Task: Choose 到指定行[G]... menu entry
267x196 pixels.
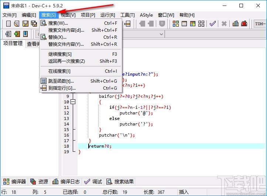Action: (x=81, y=88)
